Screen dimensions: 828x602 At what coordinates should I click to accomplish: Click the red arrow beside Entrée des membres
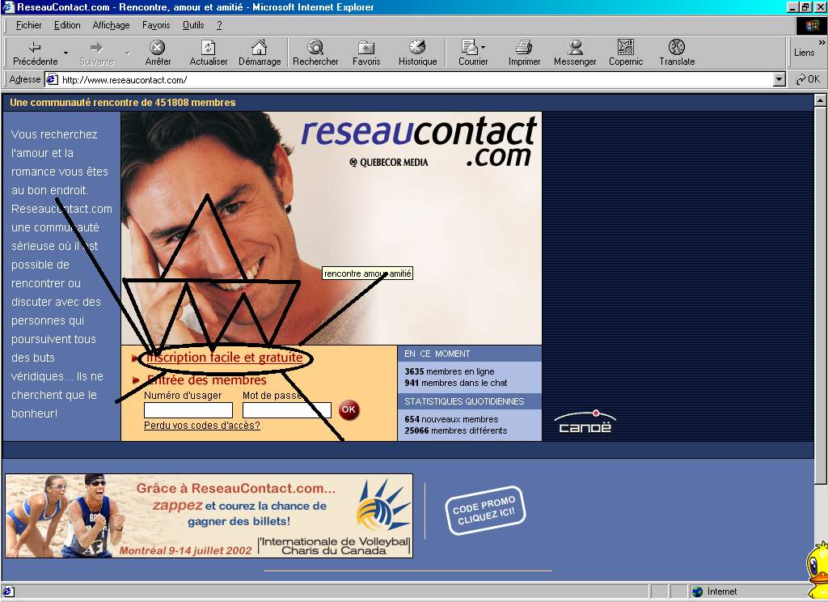pyautogui.click(x=136, y=380)
